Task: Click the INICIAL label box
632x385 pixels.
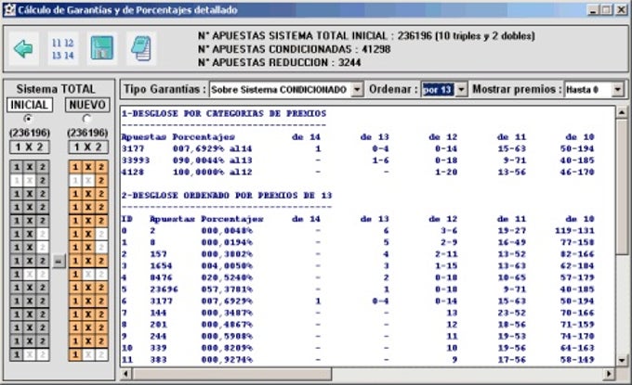Action: click(x=30, y=105)
